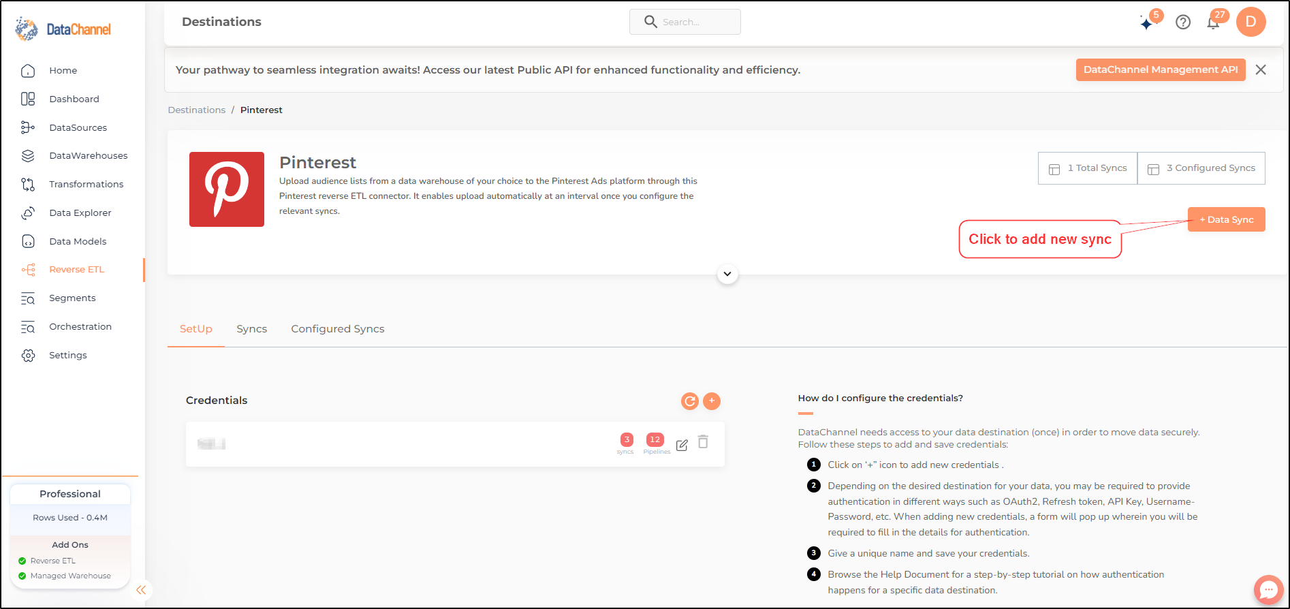The height and width of the screenshot is (609, 1290).
Task: Open Dashboard menu item
Action: (x=74, y=99)
